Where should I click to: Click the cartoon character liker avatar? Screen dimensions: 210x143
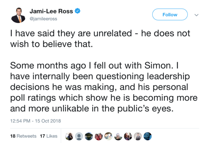pos(108,136)
